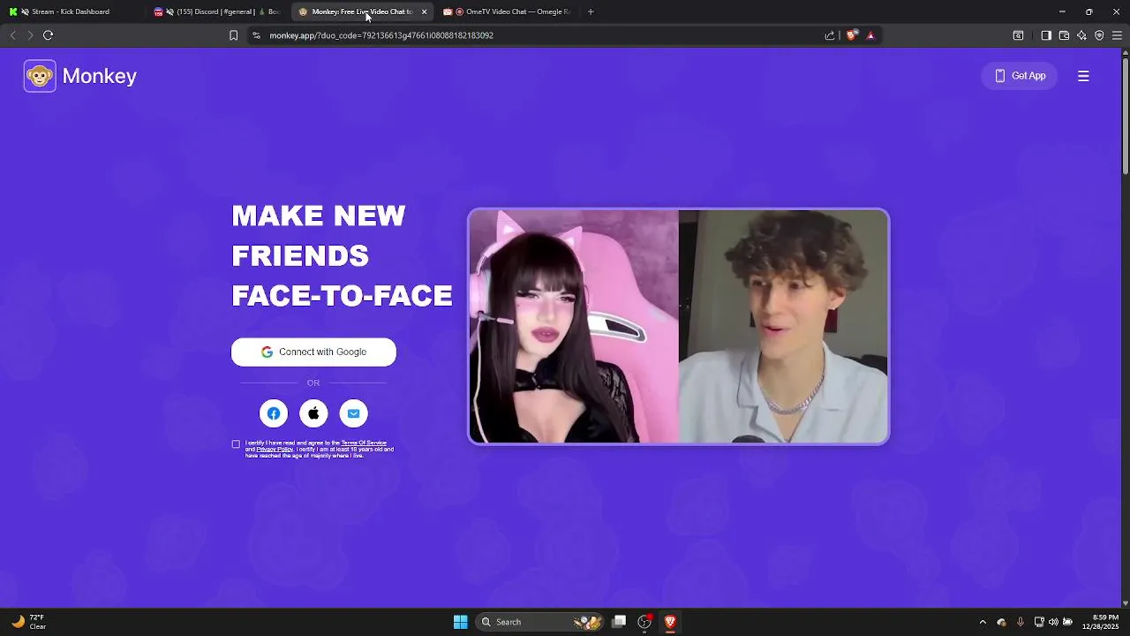1130x636 pixels.
Task: Check the age and terms certification box
Action: [x=236, y=444]
